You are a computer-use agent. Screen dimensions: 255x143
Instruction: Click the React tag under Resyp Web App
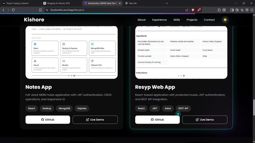tap(141, 108)
